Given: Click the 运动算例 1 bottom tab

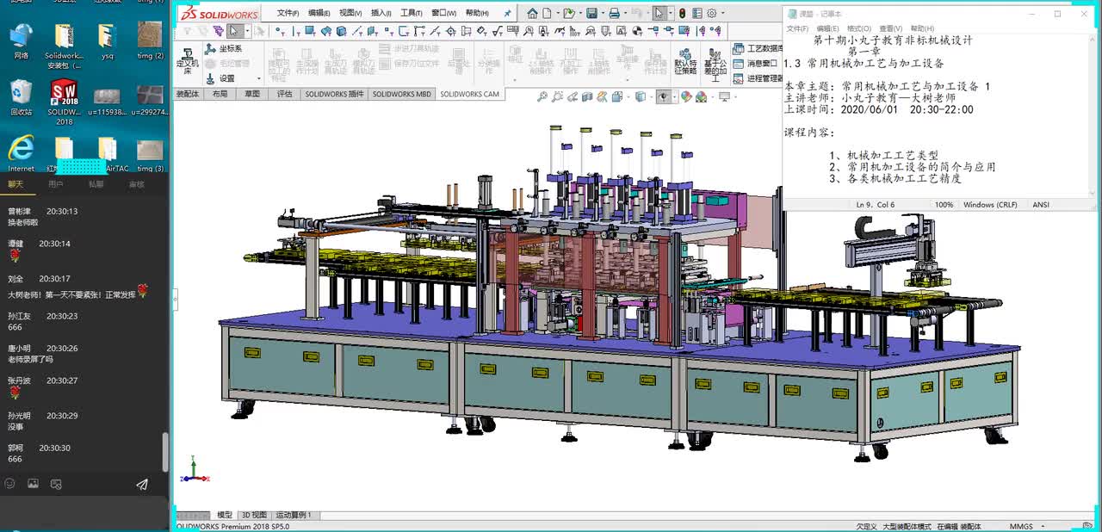Looking at the screenshot, I should 294,515.
